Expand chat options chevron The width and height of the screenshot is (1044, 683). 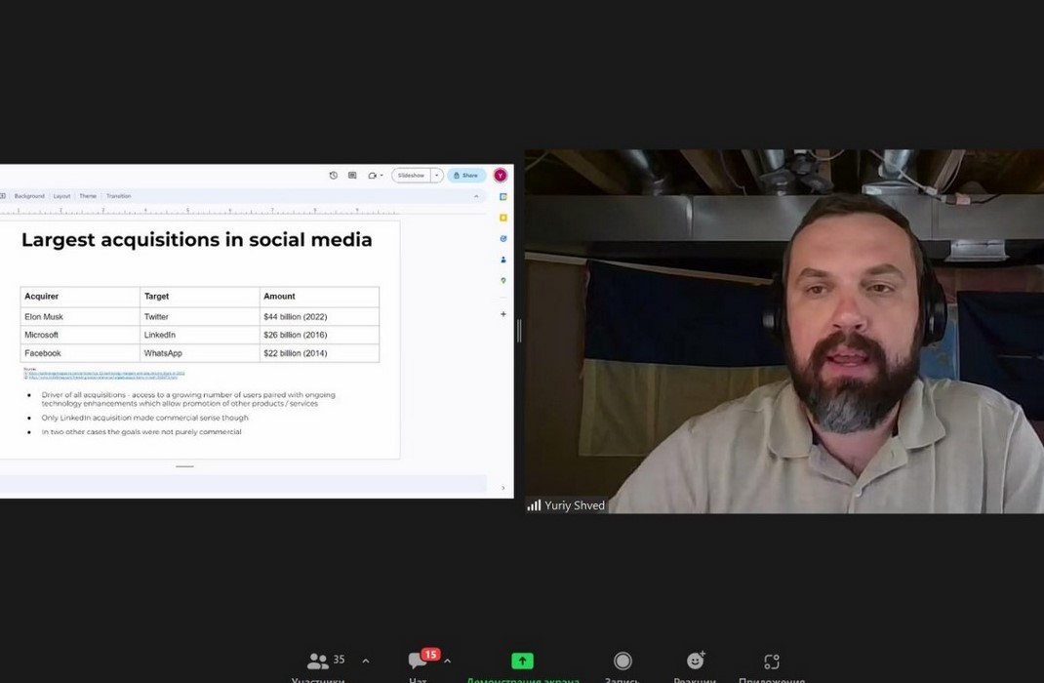pyautogui.click(x=447, y=661)
